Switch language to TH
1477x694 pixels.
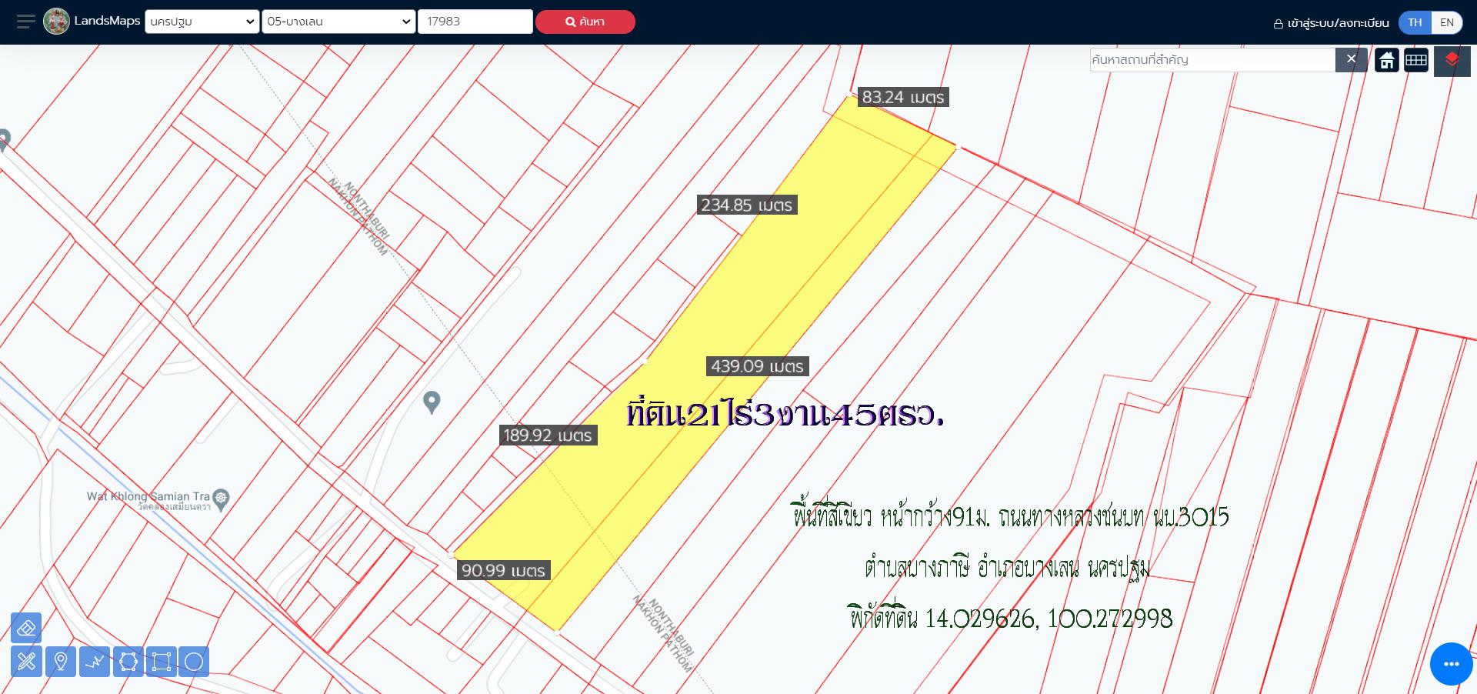pos(1415,22)
